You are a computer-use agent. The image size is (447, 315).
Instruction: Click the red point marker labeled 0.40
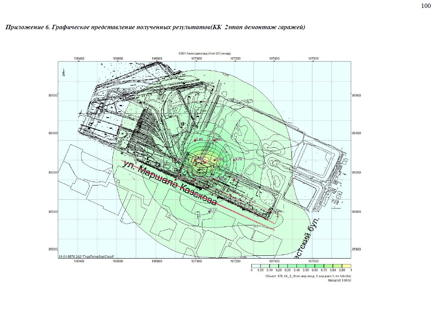pyautogui.click(x=195, y=141)
